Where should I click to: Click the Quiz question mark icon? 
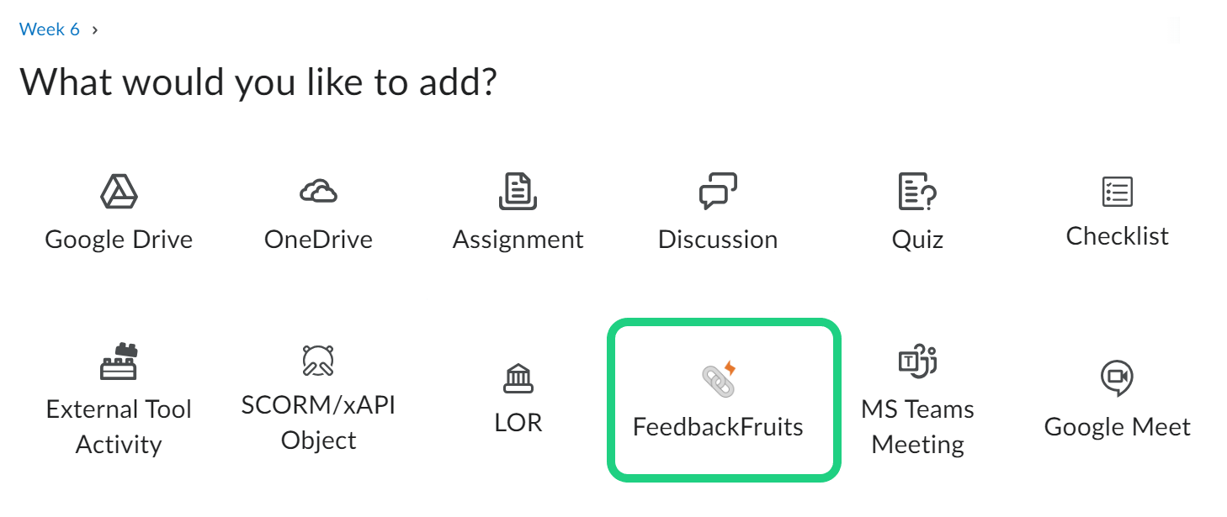point(917,191)
